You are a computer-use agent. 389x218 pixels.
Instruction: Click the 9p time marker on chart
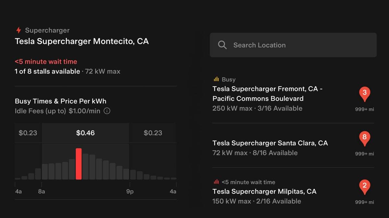[x=130, y=192]
